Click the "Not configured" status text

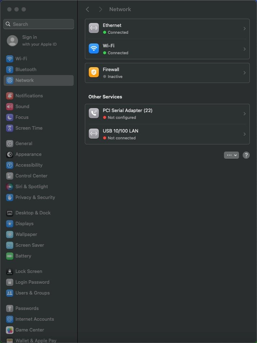122,117
